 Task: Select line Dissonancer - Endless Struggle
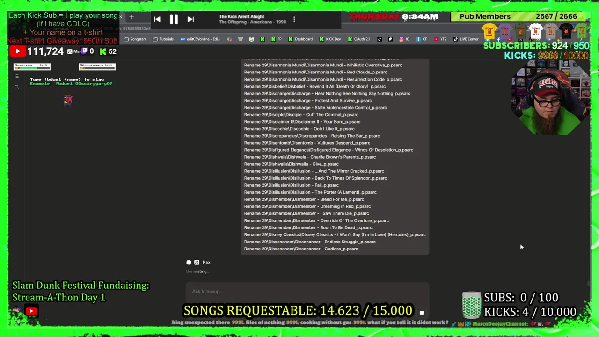coord(309,242)
